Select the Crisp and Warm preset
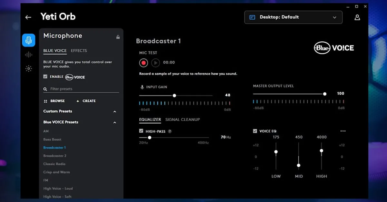The height and width of the screenshot is (202, 387). [56, 172]
